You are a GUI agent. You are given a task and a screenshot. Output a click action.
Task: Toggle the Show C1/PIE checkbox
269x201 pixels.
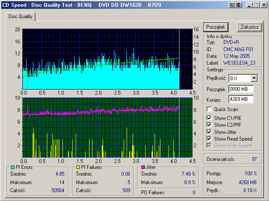click(x=209, y=118)
